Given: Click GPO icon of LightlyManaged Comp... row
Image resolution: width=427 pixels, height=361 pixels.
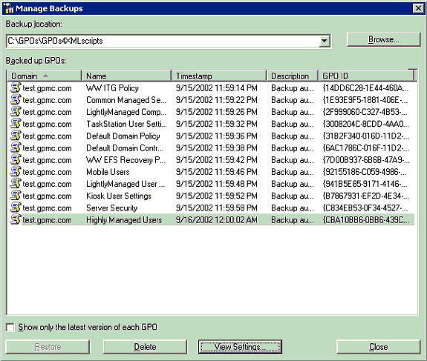Looking at the screenshot, I should click(x=16, y=111).
